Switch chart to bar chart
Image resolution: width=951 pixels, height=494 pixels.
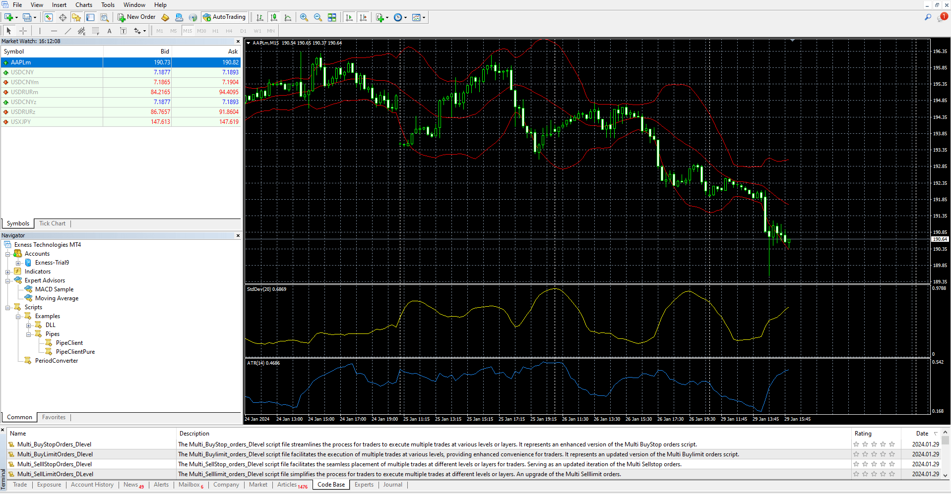[260, 17]
